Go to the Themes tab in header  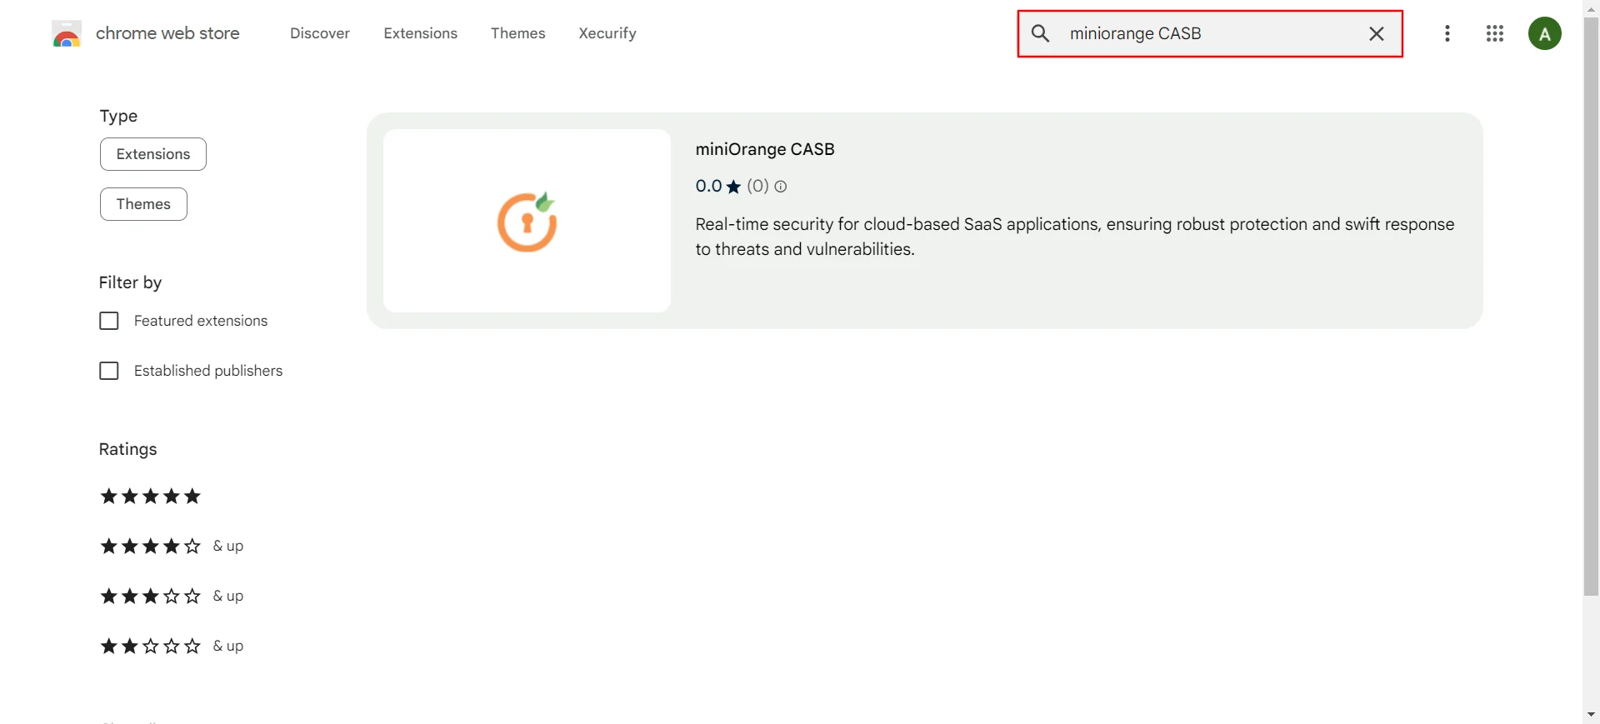(x=517, y=33)
